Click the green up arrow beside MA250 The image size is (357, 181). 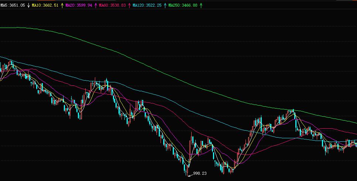click(x=201, y=5)
